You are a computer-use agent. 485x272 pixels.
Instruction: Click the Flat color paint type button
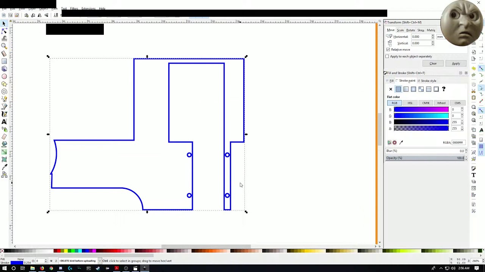[x=398, y=89]
